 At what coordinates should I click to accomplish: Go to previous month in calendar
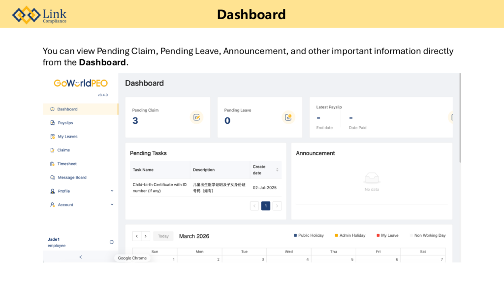137,236
